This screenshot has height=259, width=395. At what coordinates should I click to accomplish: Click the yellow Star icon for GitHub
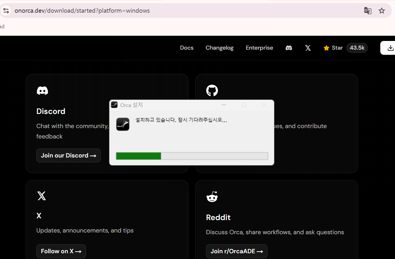[x=326, y=48]
